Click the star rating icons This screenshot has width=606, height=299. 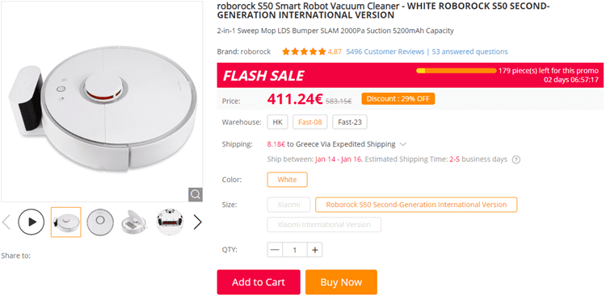[x=304, y=52]
